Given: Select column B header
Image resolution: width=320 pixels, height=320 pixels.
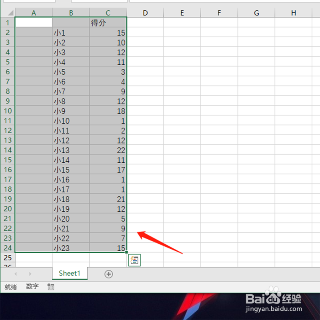Looking at the screenshot, I should (x=71, y=13).
